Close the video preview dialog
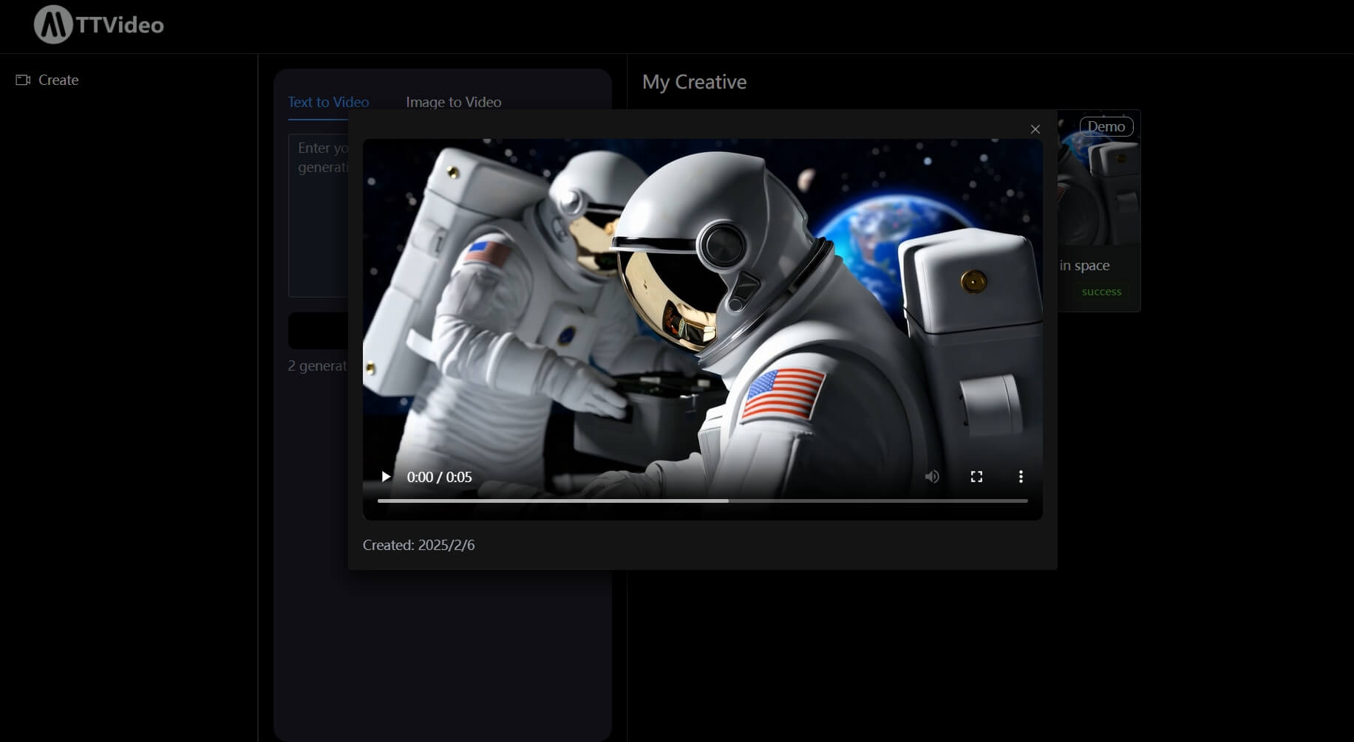The image size is (1354, 742). point(1035,129)
